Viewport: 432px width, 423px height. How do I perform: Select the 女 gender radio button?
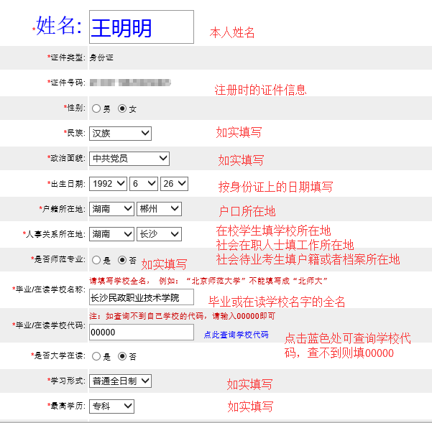[122, 109]
